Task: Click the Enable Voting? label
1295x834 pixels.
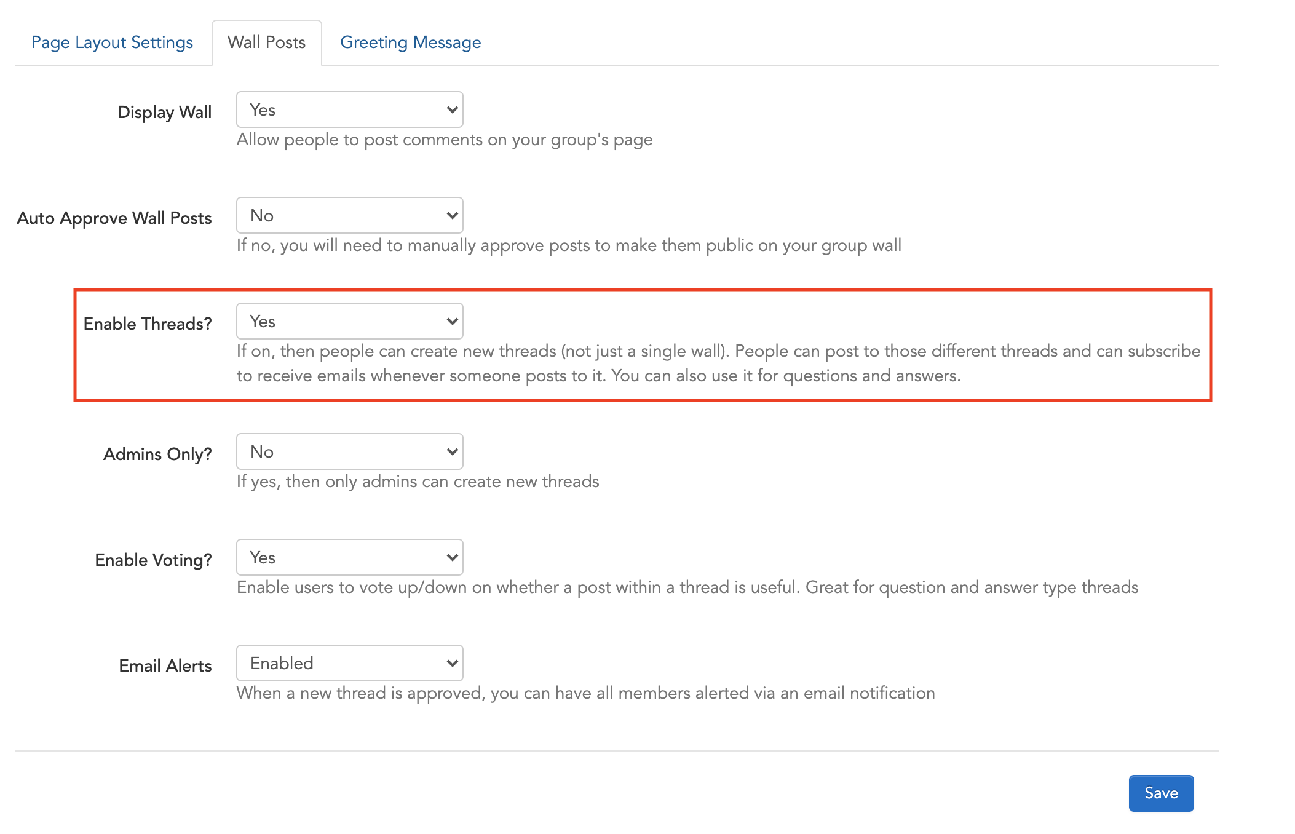Action: click(153, 560)
